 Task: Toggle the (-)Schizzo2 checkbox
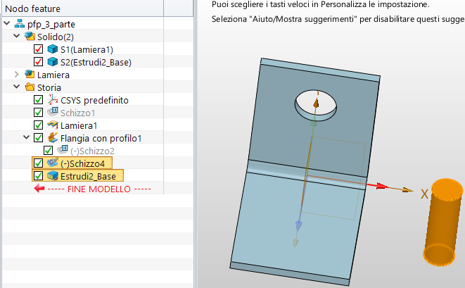pos(48,151)
